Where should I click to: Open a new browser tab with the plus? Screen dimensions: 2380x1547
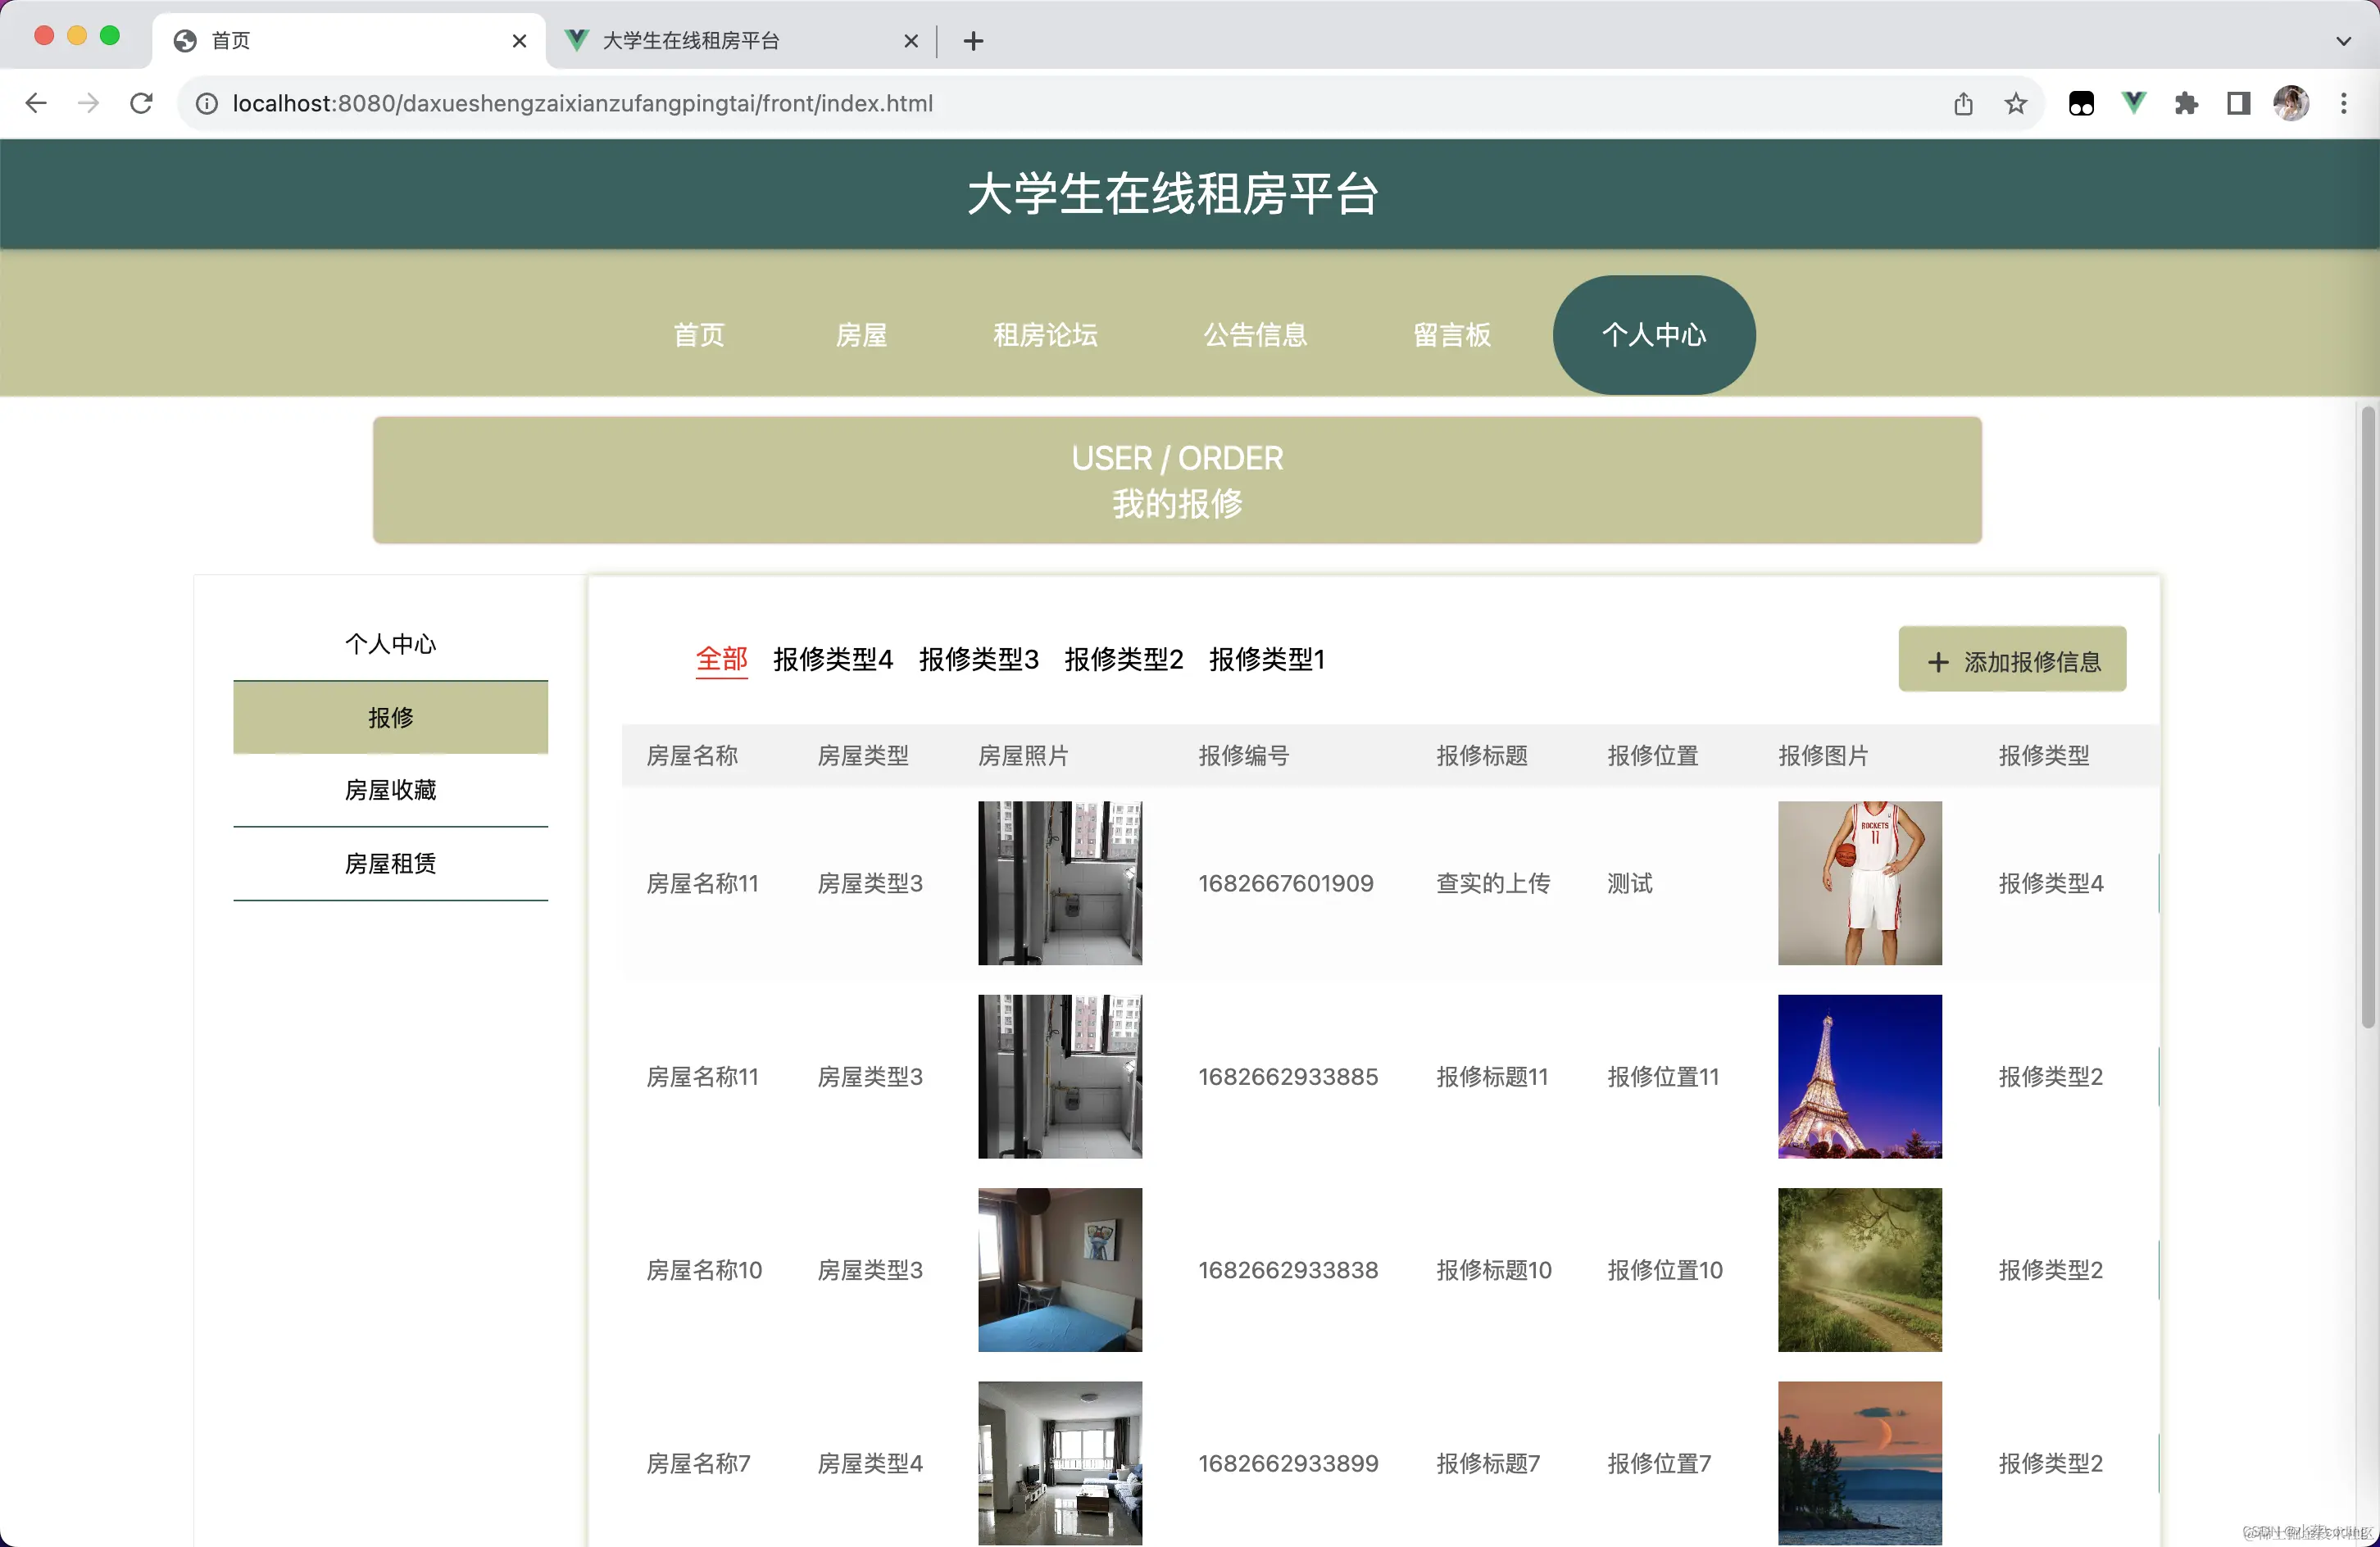click(x=972, y=41)
